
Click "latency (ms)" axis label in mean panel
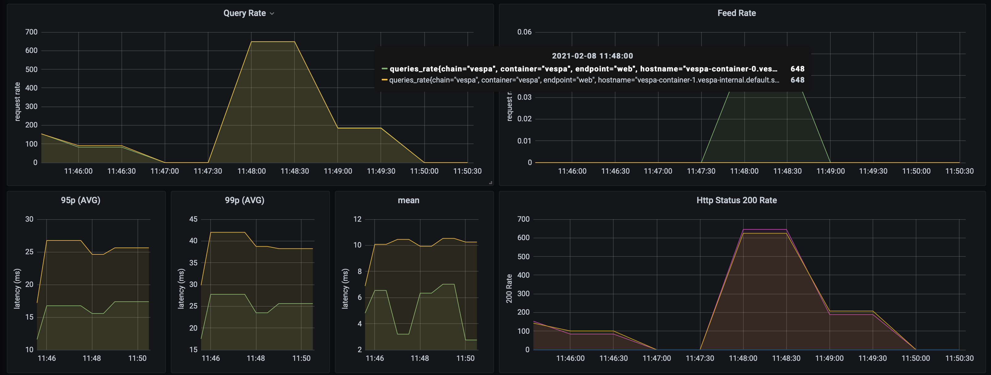click(345, 288)
